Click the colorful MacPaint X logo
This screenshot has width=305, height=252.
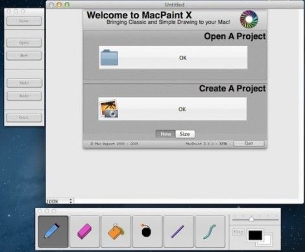coord(249,19)
